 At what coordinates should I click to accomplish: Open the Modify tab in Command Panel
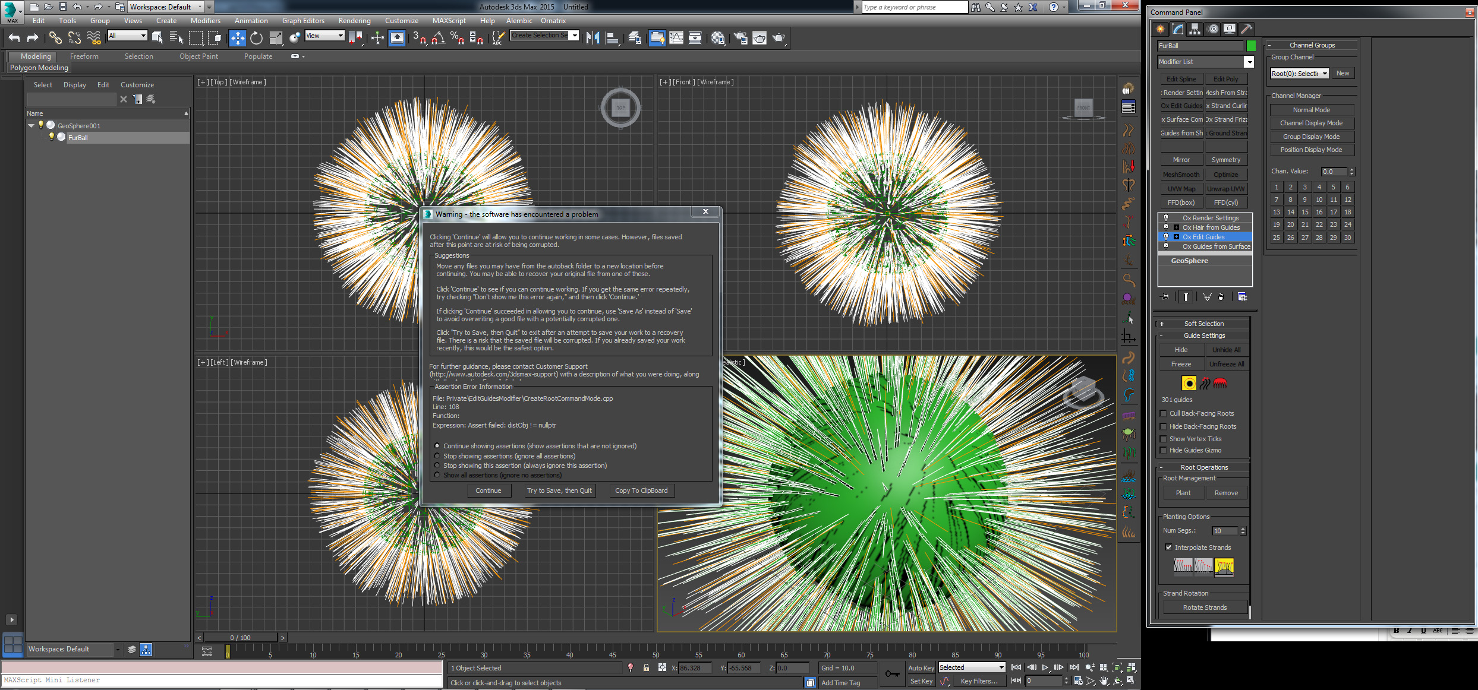tap(1177, 29)
